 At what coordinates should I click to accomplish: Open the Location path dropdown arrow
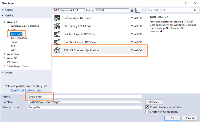point(141,102)
